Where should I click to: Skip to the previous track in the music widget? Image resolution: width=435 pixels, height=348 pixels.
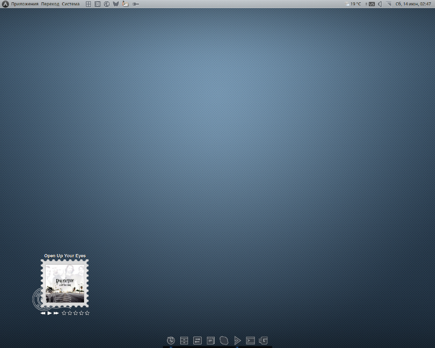tap(43, 313)
